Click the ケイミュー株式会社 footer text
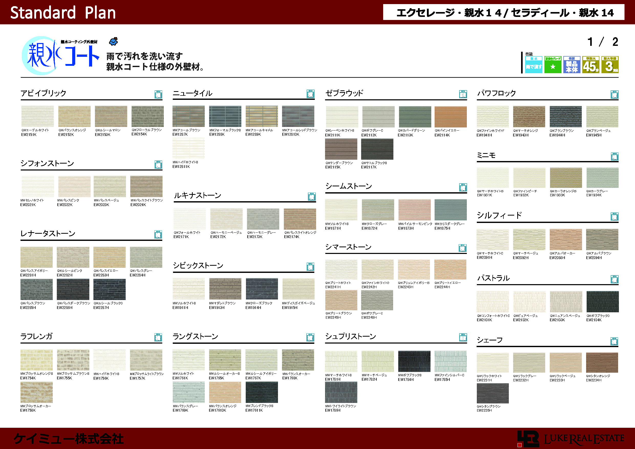 tap(69, 439)
